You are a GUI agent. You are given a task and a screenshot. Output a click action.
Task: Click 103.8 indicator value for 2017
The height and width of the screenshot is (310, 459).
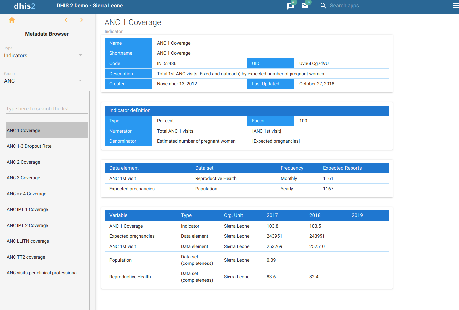coord(272,226)
